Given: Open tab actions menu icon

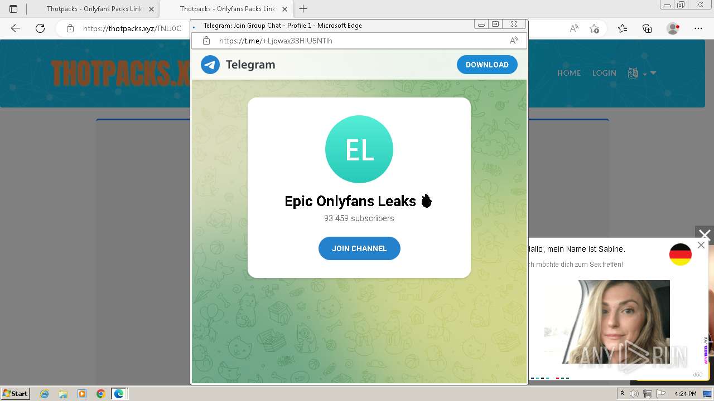Looking at the screenshot, I should [13, 9].
